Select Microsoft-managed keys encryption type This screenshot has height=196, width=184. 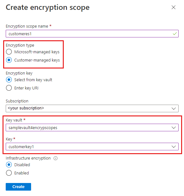(9, 52)
